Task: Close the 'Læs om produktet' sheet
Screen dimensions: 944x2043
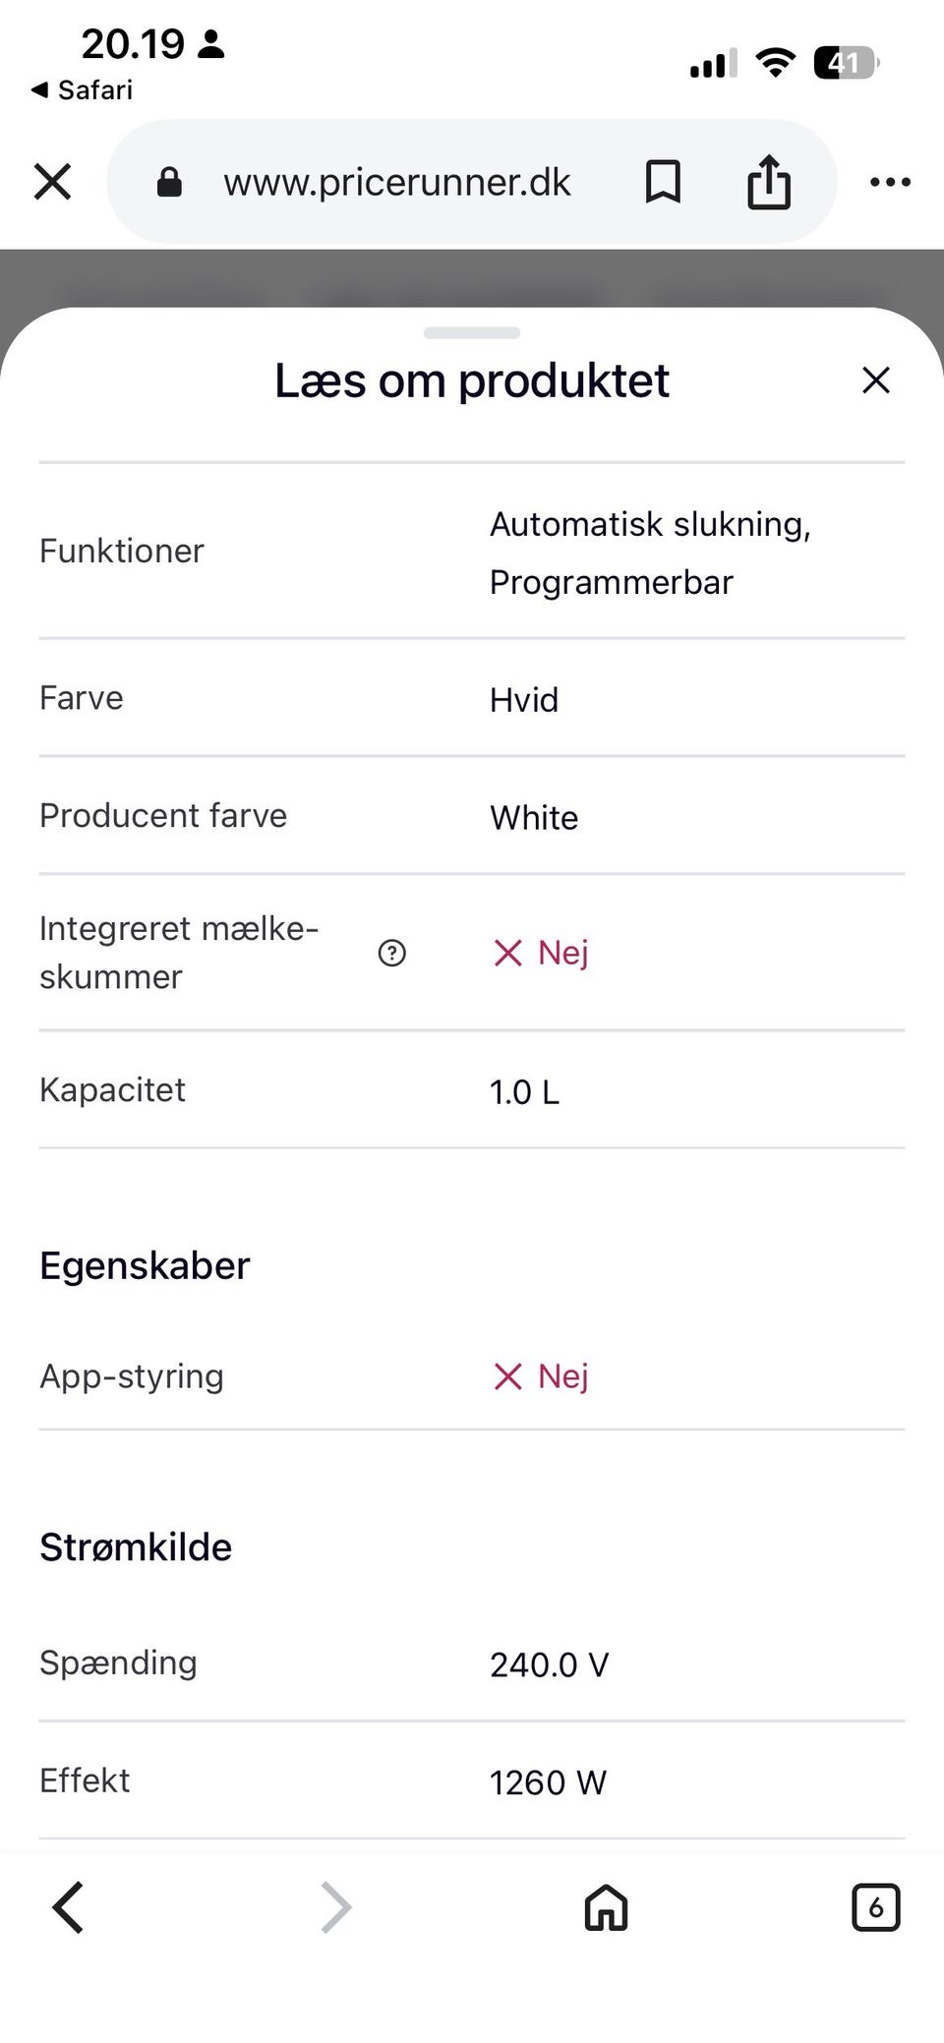Action: coord(875,380)
